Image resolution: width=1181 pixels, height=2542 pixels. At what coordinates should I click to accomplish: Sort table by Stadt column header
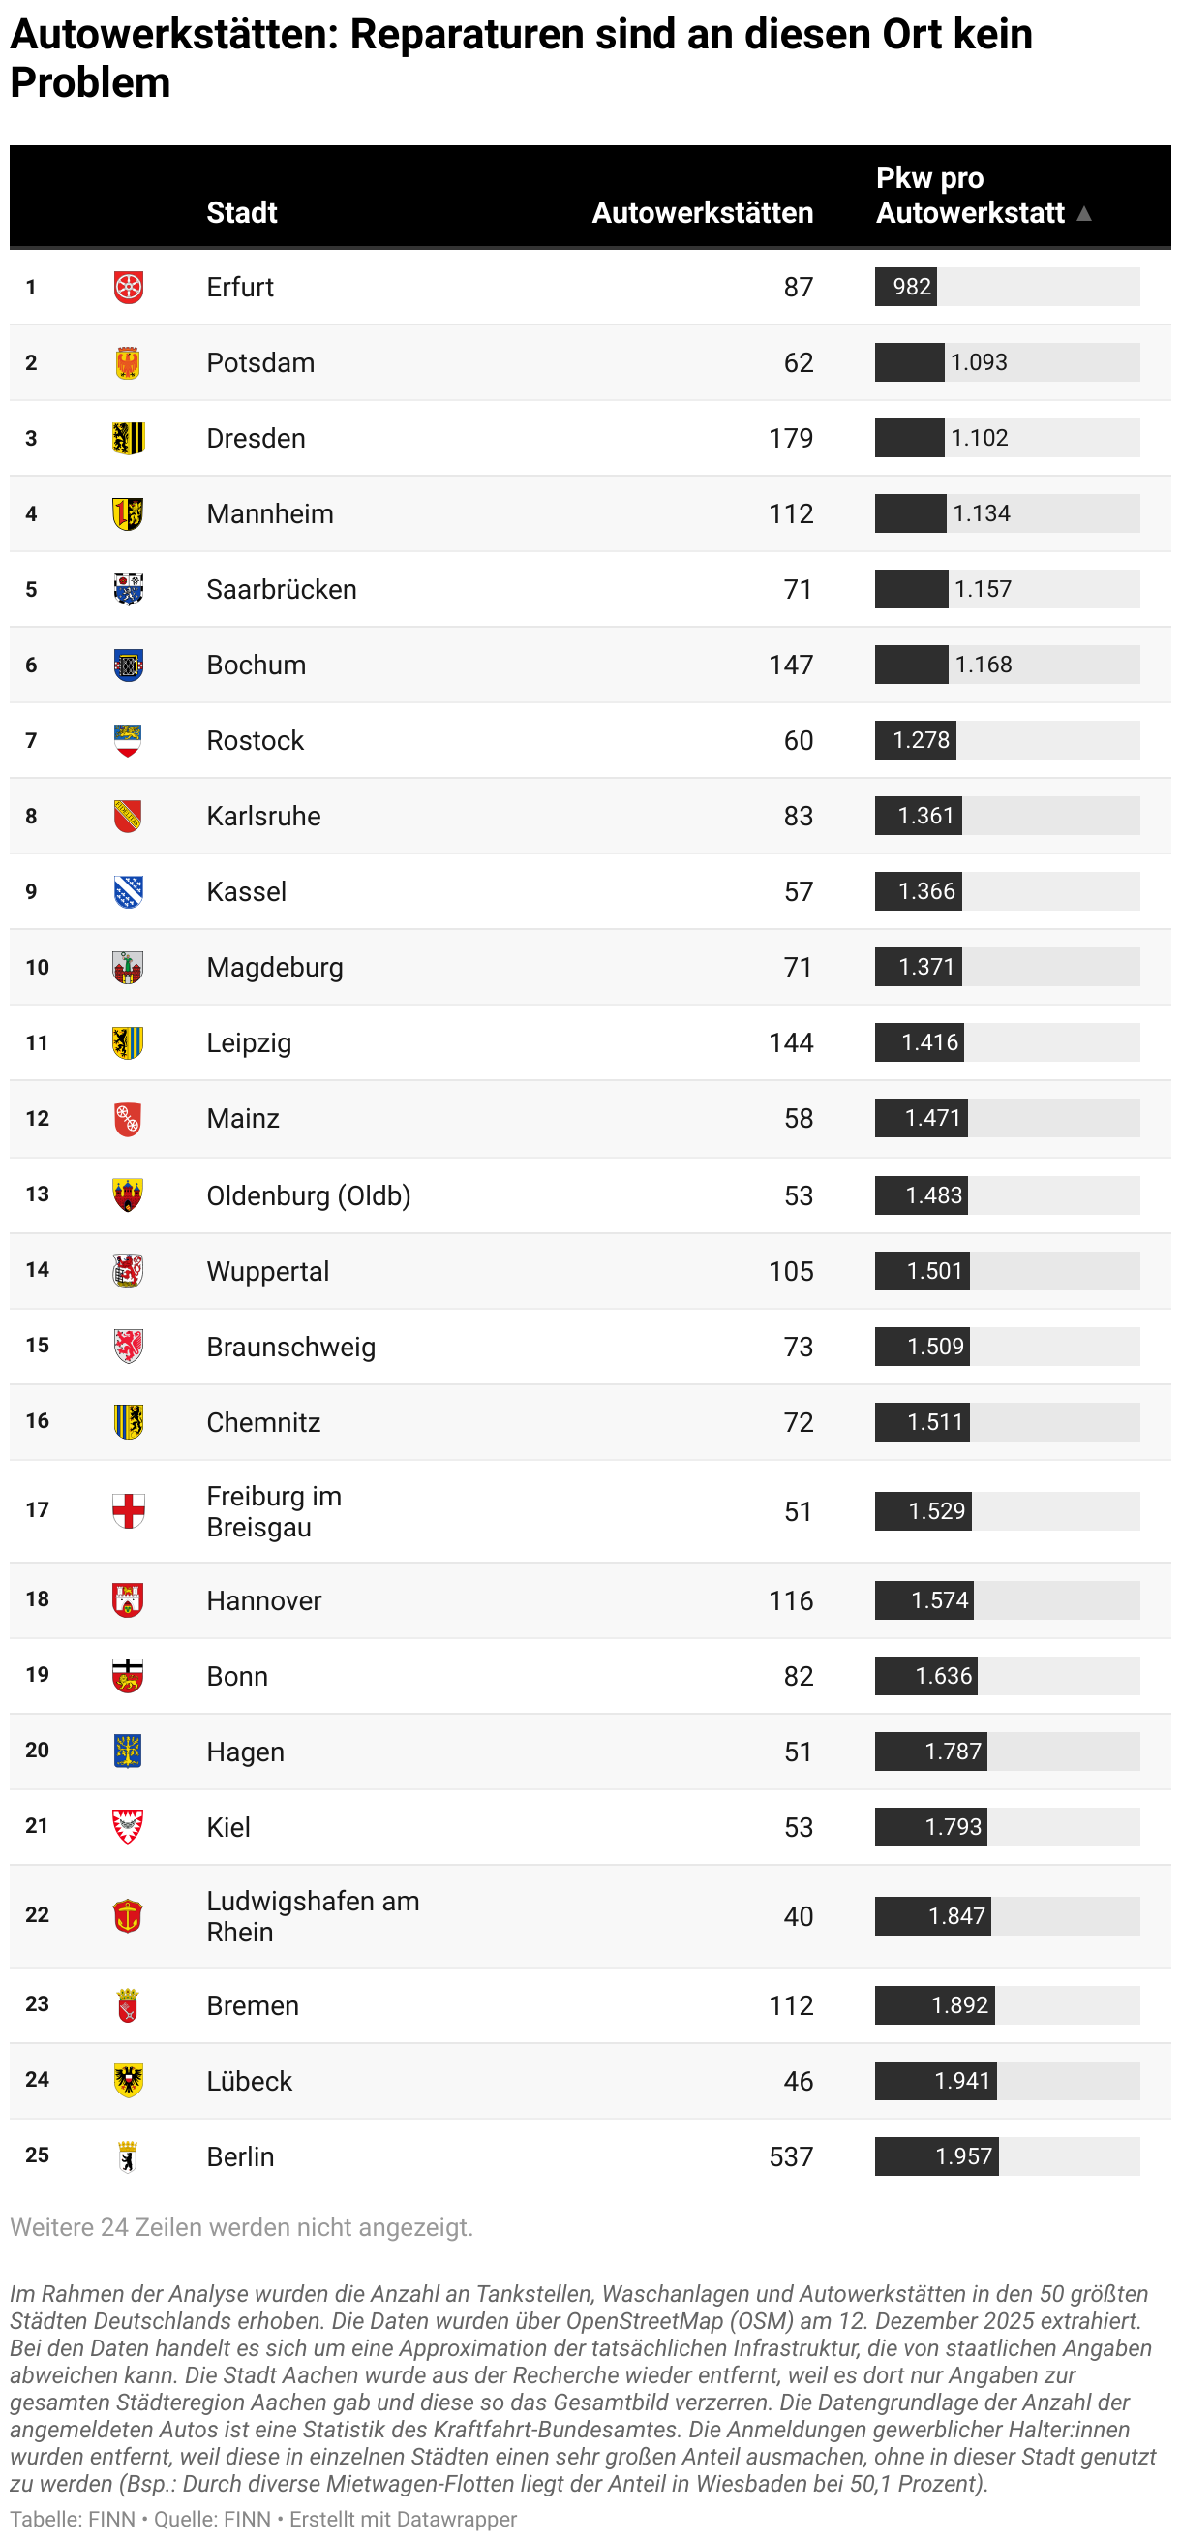241,212
